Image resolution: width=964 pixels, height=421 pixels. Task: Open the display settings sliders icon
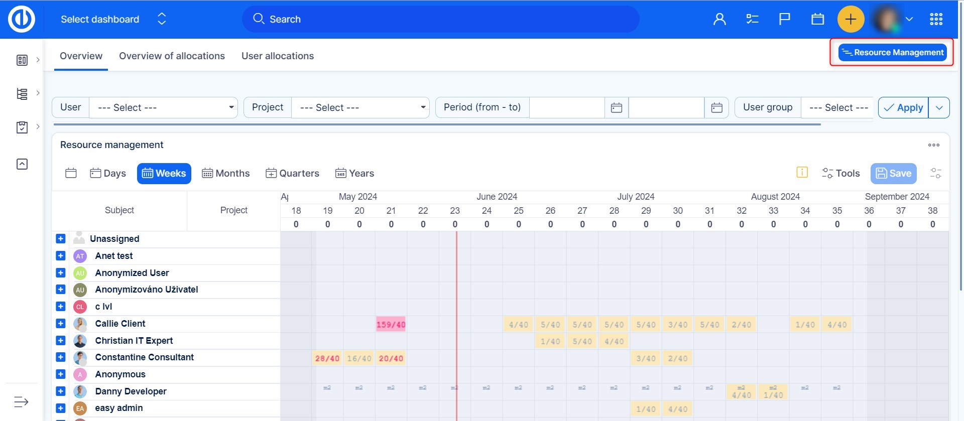(x=935, y=173)
